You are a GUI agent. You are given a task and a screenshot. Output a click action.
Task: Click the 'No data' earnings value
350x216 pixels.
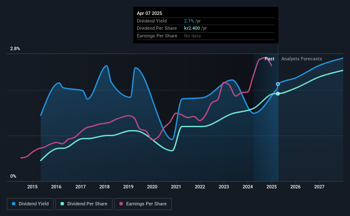[x=192, y=36]
